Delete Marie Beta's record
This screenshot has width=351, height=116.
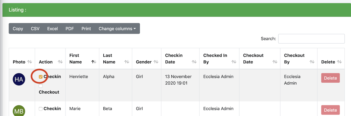(331, 110)
